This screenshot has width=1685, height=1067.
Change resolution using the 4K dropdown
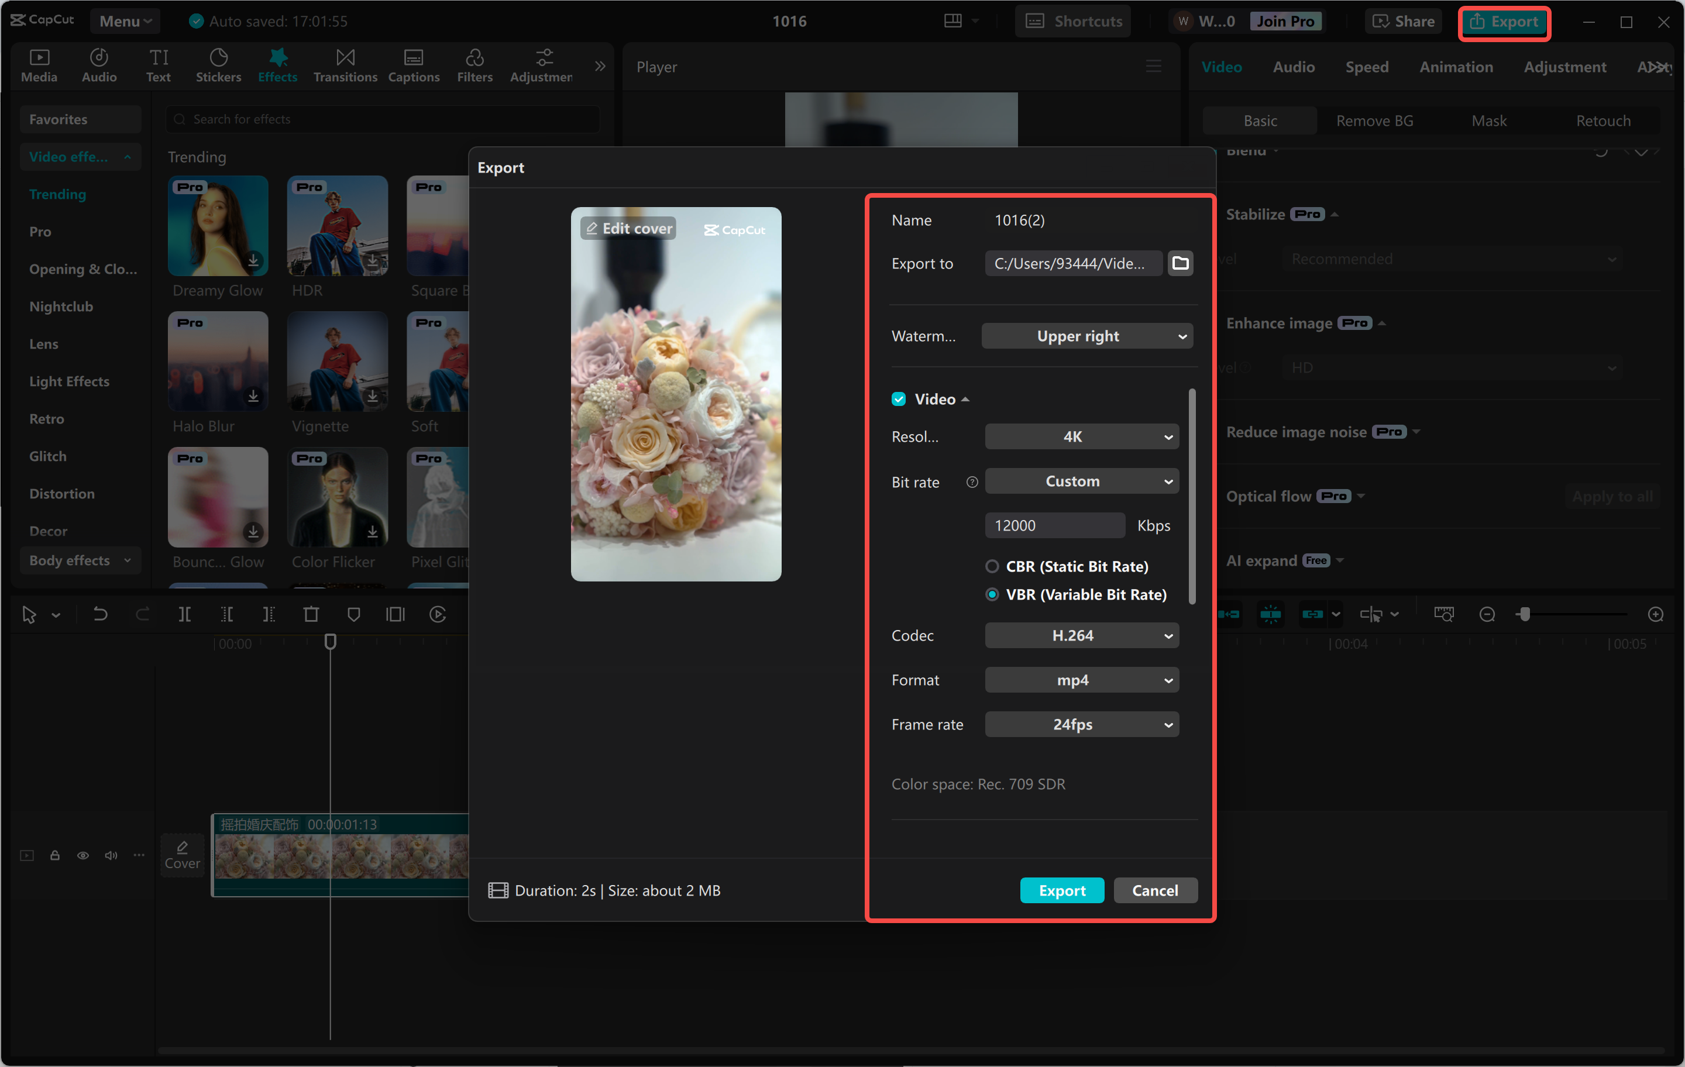1081,436
